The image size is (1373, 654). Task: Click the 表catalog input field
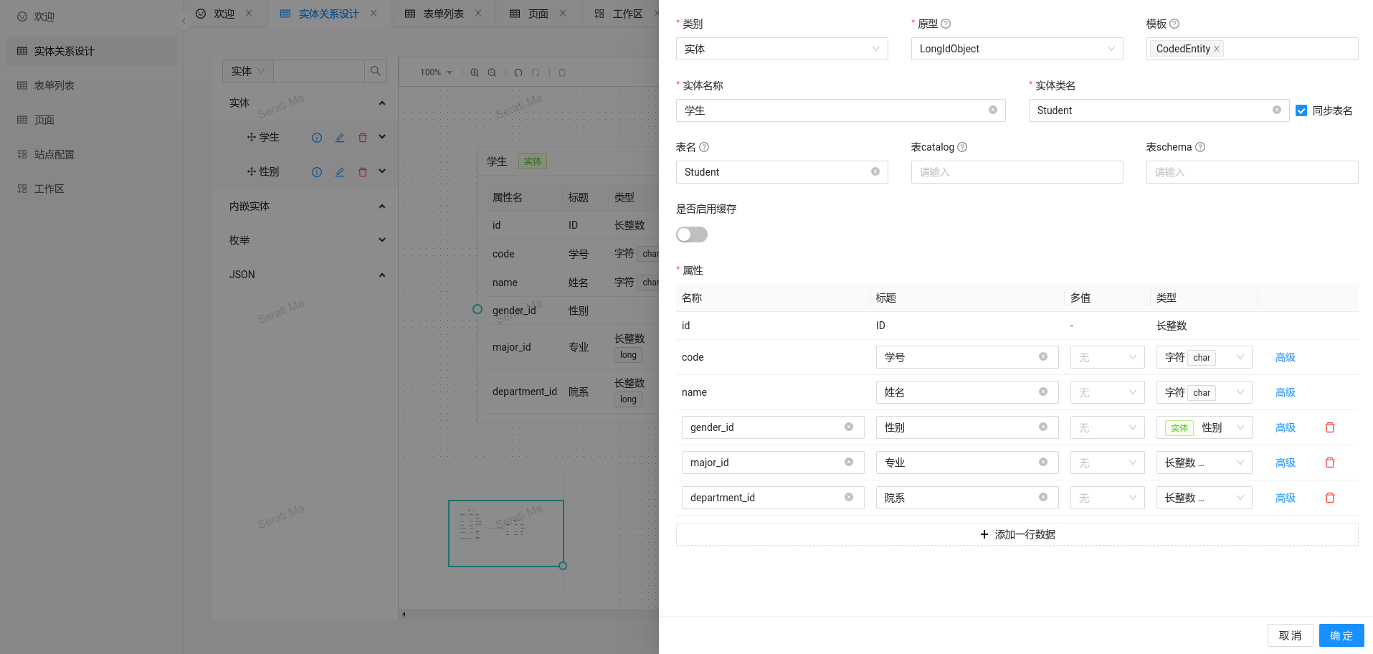[1017, 172]
